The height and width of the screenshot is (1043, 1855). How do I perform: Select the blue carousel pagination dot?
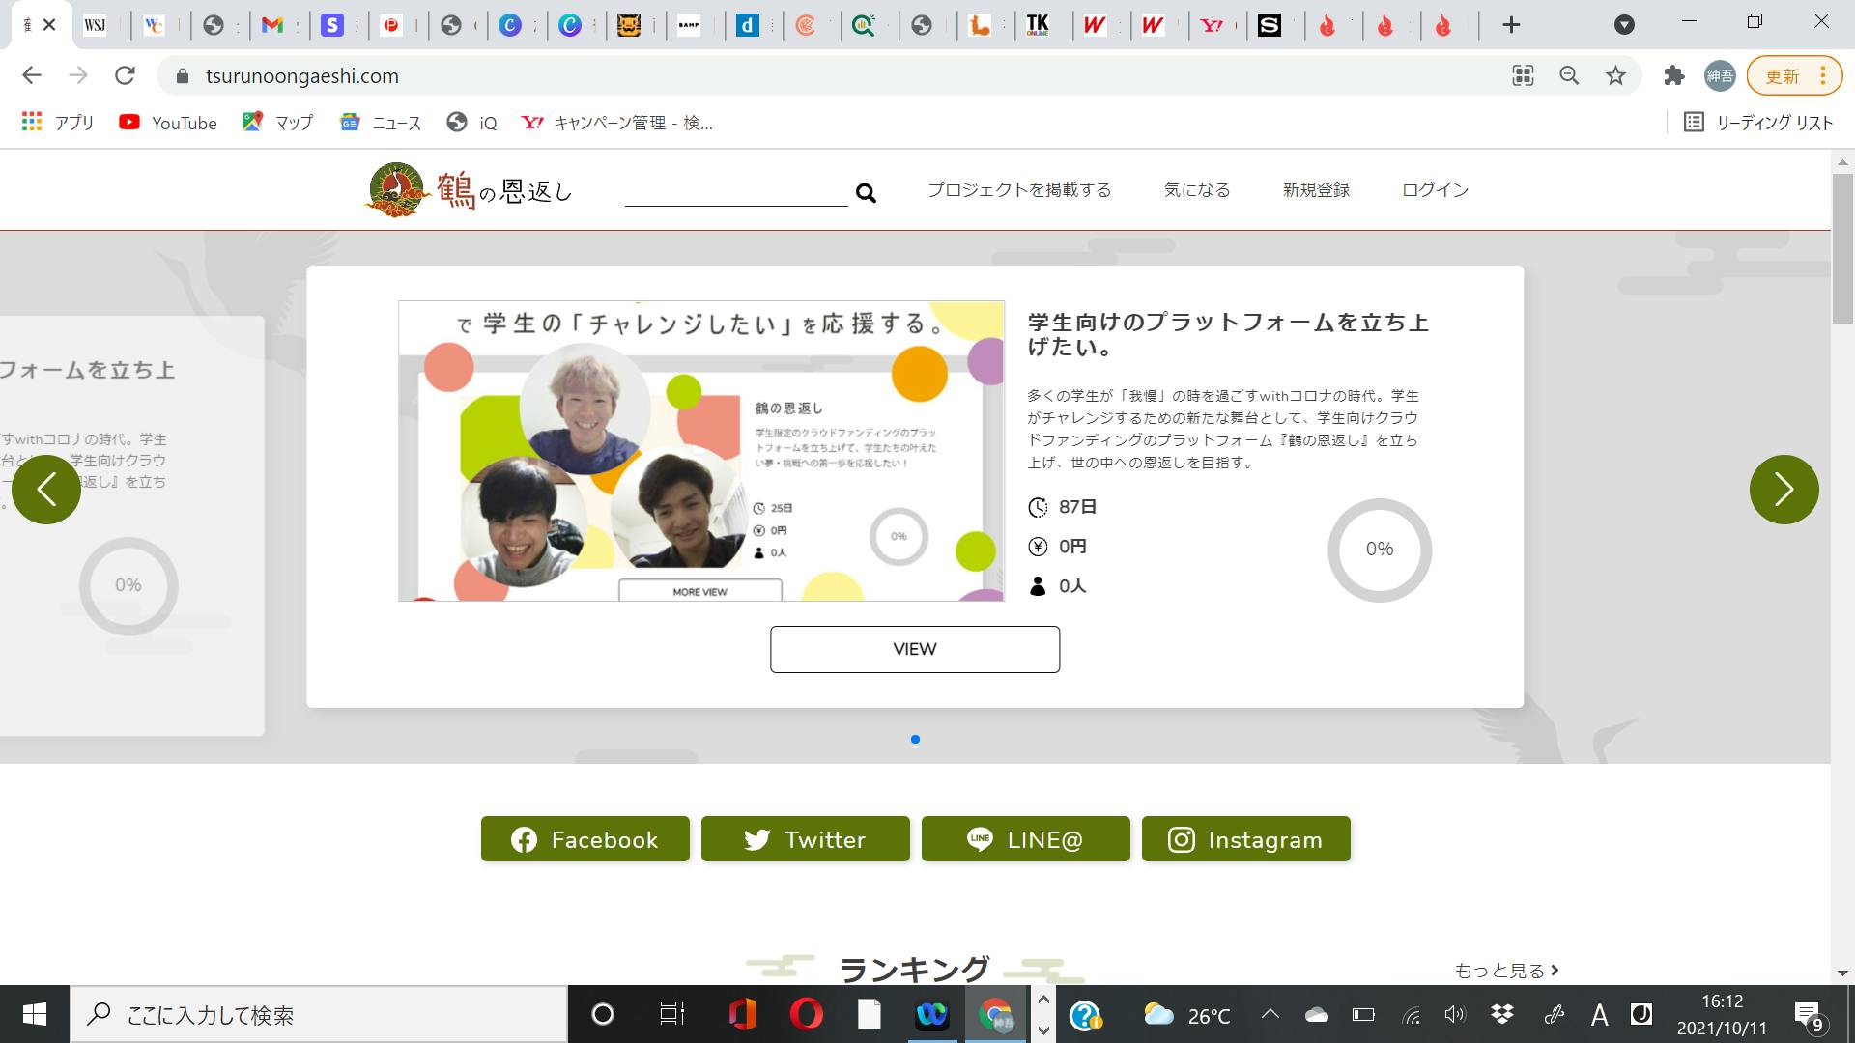point(915,740)
